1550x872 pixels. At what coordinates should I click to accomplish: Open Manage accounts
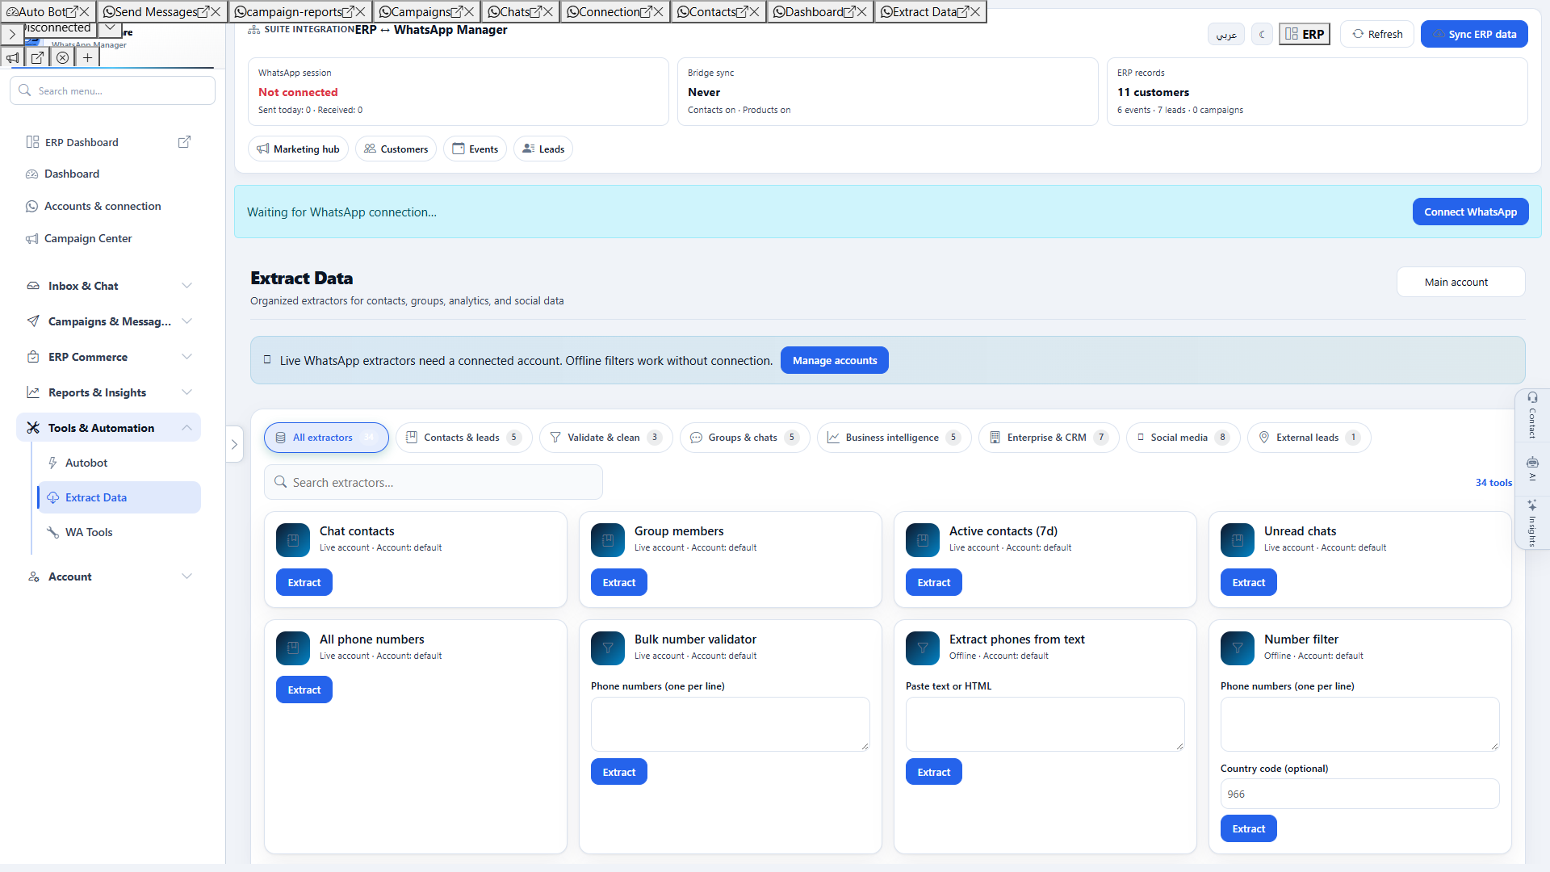pyautogui.click(x=834, y=360)
